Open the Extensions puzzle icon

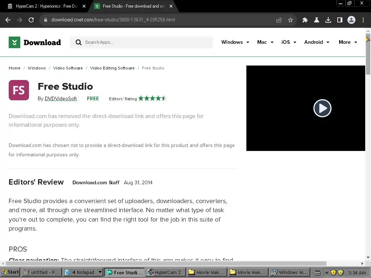[305, 20]
